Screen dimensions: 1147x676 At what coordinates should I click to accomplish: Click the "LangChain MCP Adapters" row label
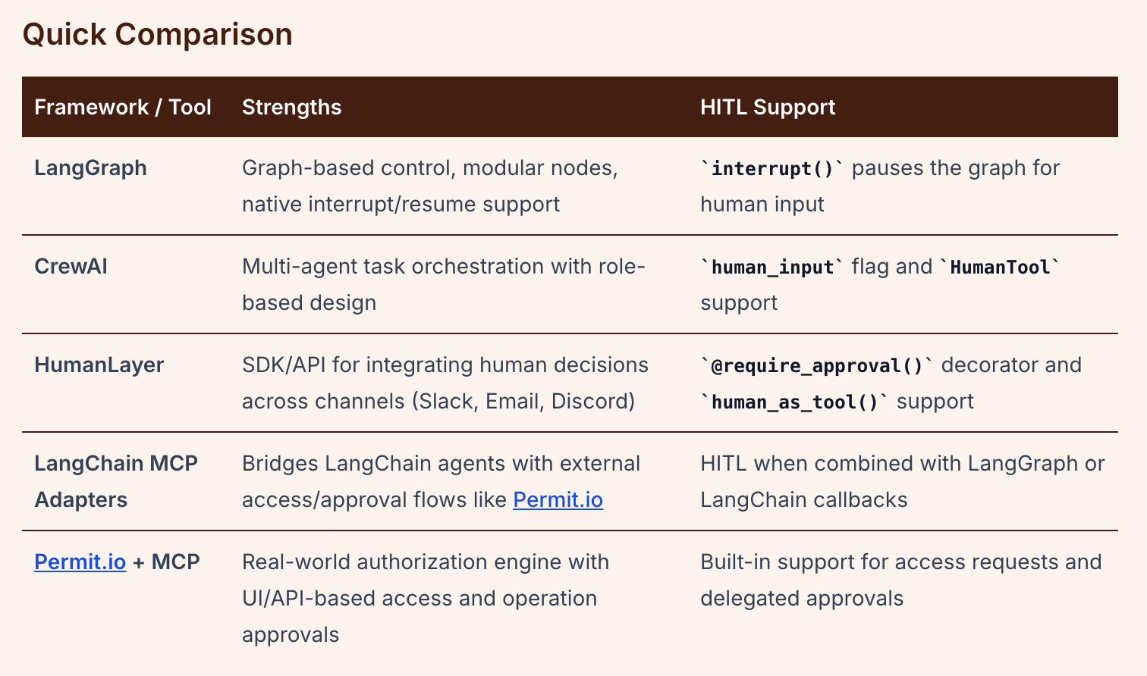[x=116, y=481]
